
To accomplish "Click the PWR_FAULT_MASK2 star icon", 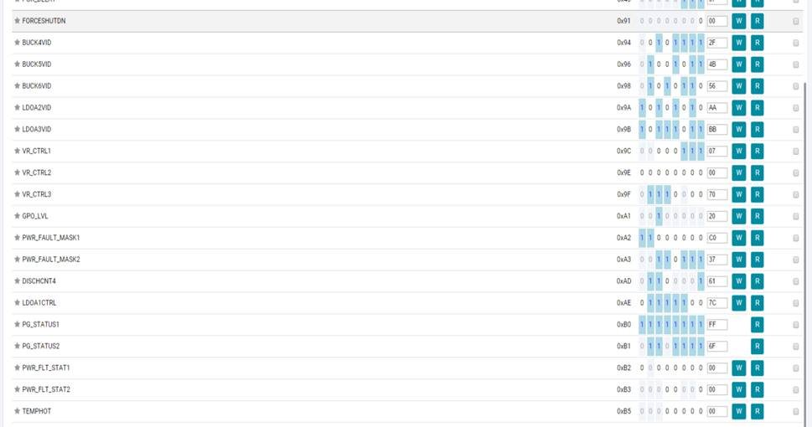I will [17, 260].
